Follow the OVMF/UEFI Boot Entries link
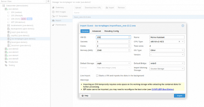The width and height of the screenshot is (204, 107). [162, 89]
